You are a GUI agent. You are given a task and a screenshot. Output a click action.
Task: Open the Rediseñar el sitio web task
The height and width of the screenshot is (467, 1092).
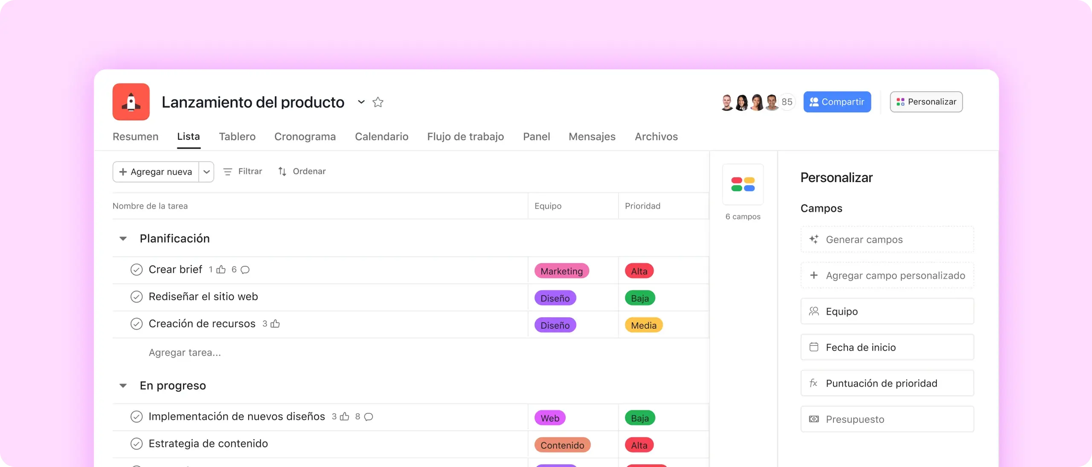click(203, 297)
